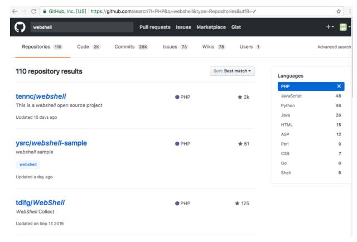357x242 pixels.
Task: Click the "Updated 10 days ago" text
Action: point(36,117)
